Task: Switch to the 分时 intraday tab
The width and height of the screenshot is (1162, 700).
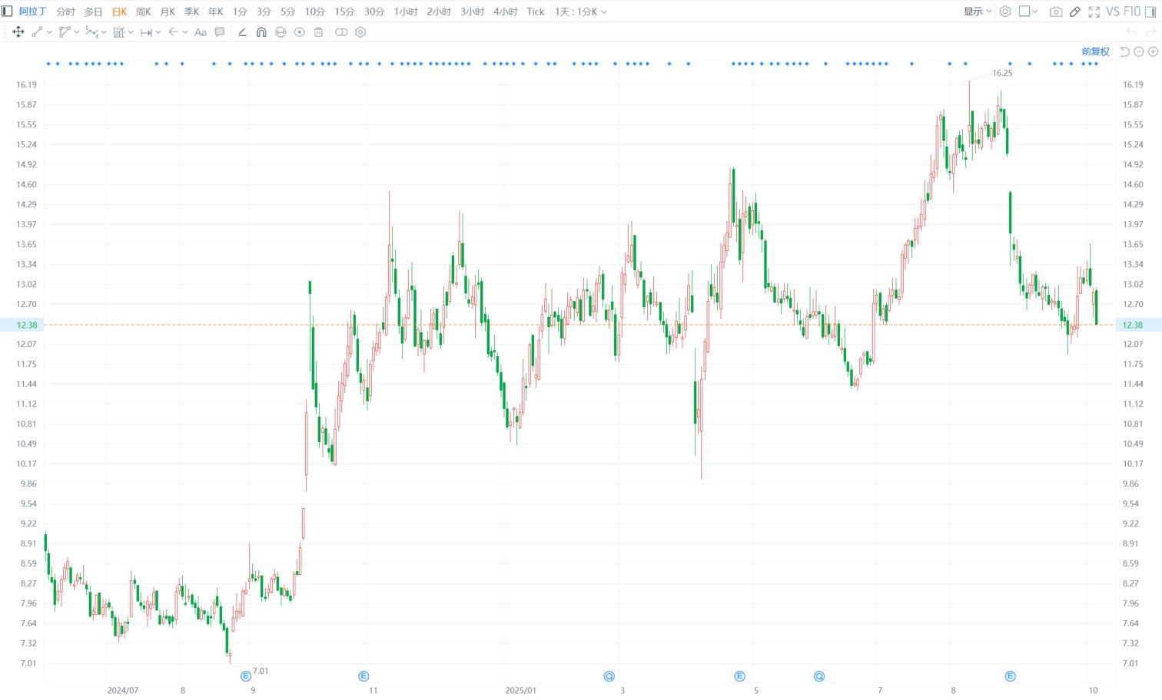Action: [66, 12]
